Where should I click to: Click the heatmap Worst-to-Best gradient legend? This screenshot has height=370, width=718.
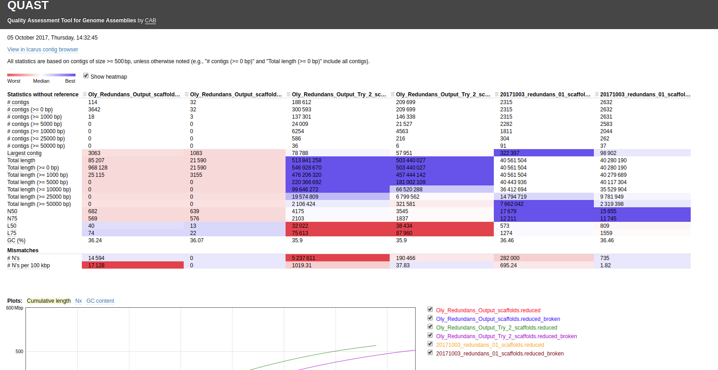(41, 75)
